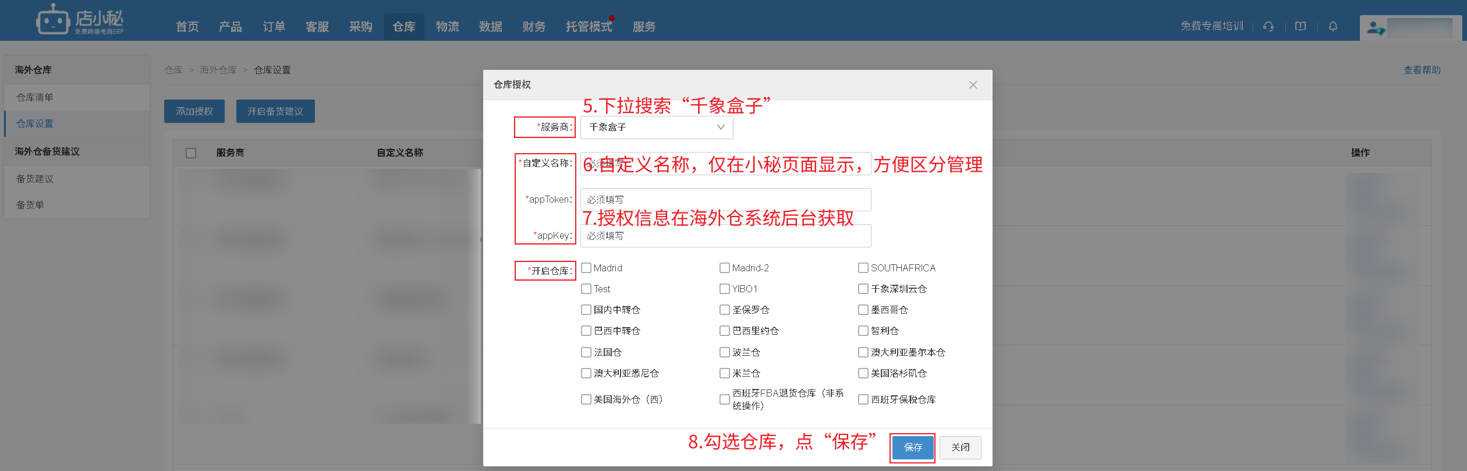
Task: Check the 美国海外仓（西）checkbox
Action: click(586, 399)
